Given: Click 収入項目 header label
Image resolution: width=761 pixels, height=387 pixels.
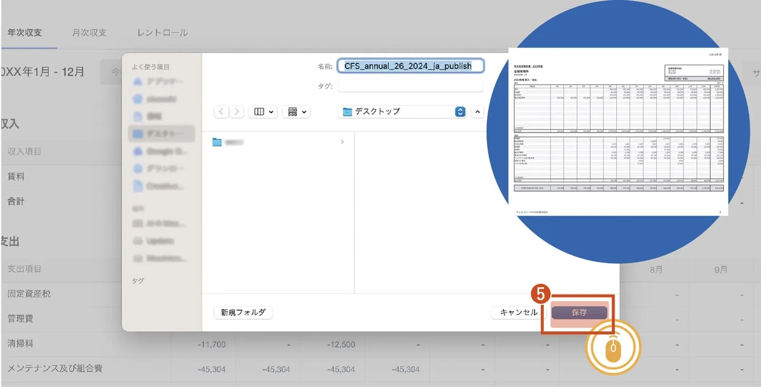Looking at the screenshot, I should click(24, 151).
